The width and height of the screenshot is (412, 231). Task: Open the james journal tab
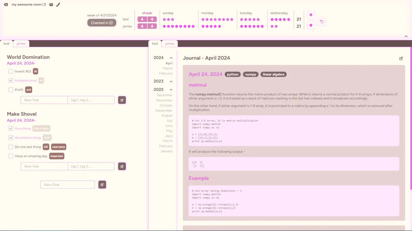pos(169,43)
